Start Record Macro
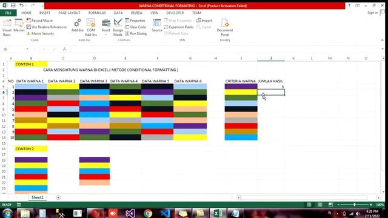 39,21
